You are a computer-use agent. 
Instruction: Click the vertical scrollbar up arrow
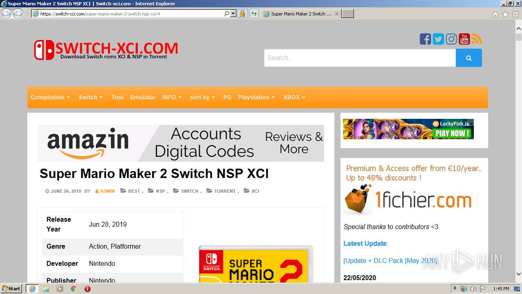(518, 29)
